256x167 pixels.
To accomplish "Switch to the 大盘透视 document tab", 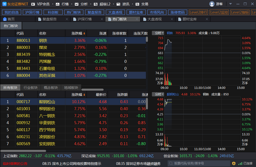I will tap(154, 19).
